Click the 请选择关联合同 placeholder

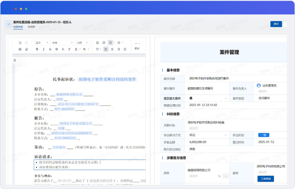coord(101,181)
